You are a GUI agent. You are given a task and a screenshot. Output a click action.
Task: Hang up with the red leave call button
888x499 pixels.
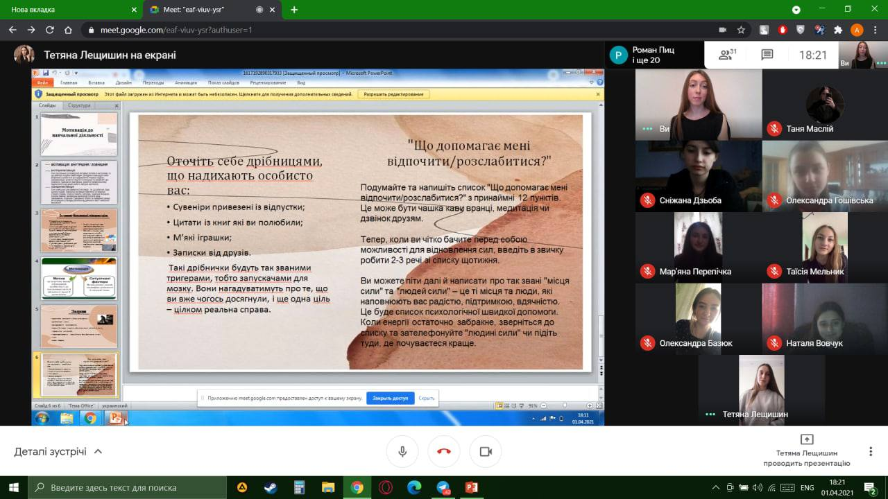[444, 451]
